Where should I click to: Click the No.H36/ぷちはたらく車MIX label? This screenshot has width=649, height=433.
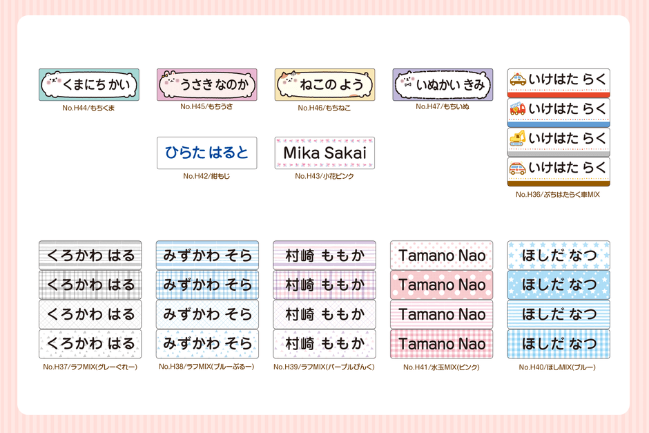coord(558,195)
